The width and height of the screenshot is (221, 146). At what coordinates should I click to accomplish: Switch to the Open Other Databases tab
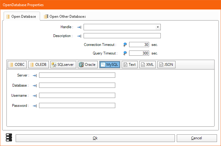65,17
